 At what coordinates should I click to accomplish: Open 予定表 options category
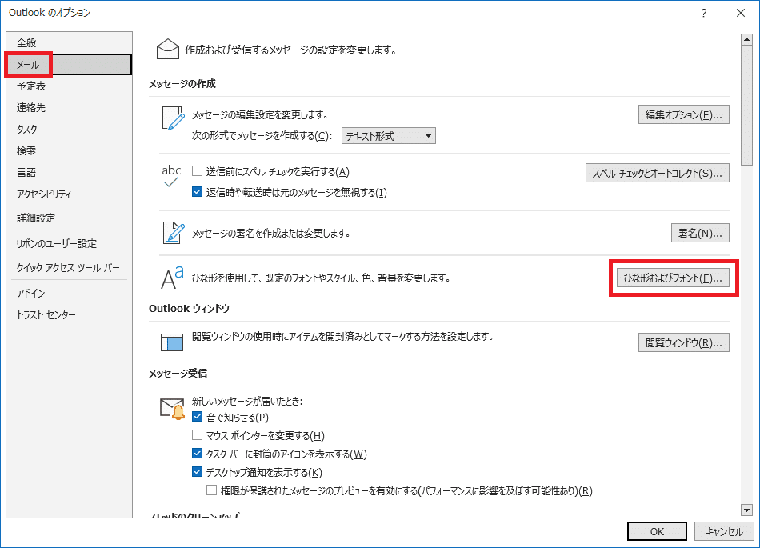[69, 86]
